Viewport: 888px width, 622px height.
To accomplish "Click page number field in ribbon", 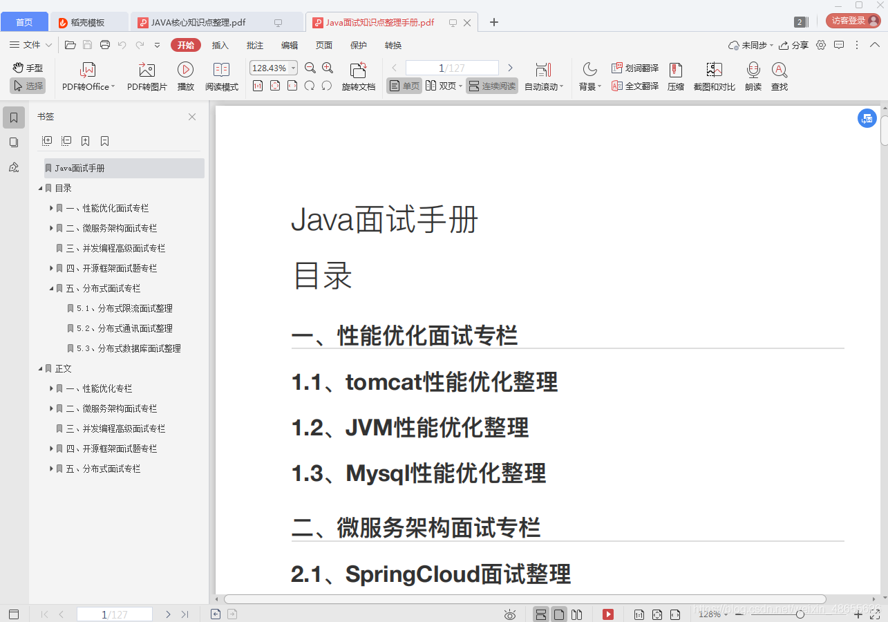I will click(452, 68).
